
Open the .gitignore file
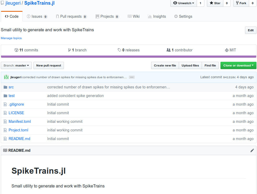click(16, 104)
